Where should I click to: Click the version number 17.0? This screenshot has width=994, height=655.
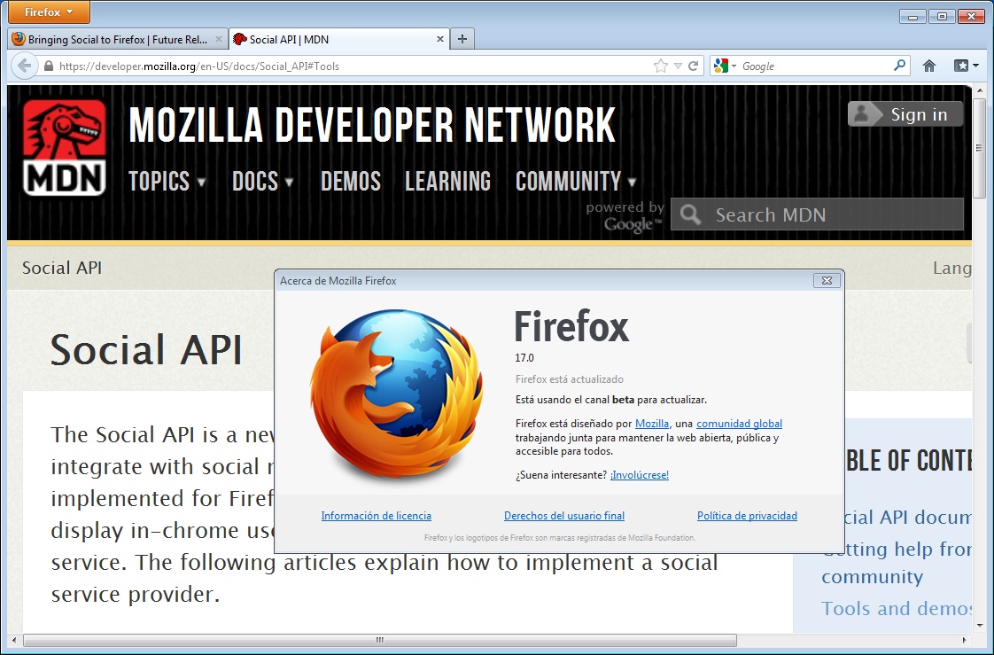pos(524,357)
